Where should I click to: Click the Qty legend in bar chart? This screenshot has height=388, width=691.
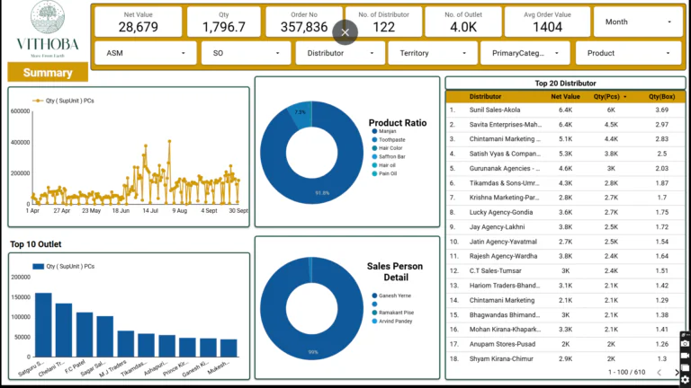tap(64, 266)
